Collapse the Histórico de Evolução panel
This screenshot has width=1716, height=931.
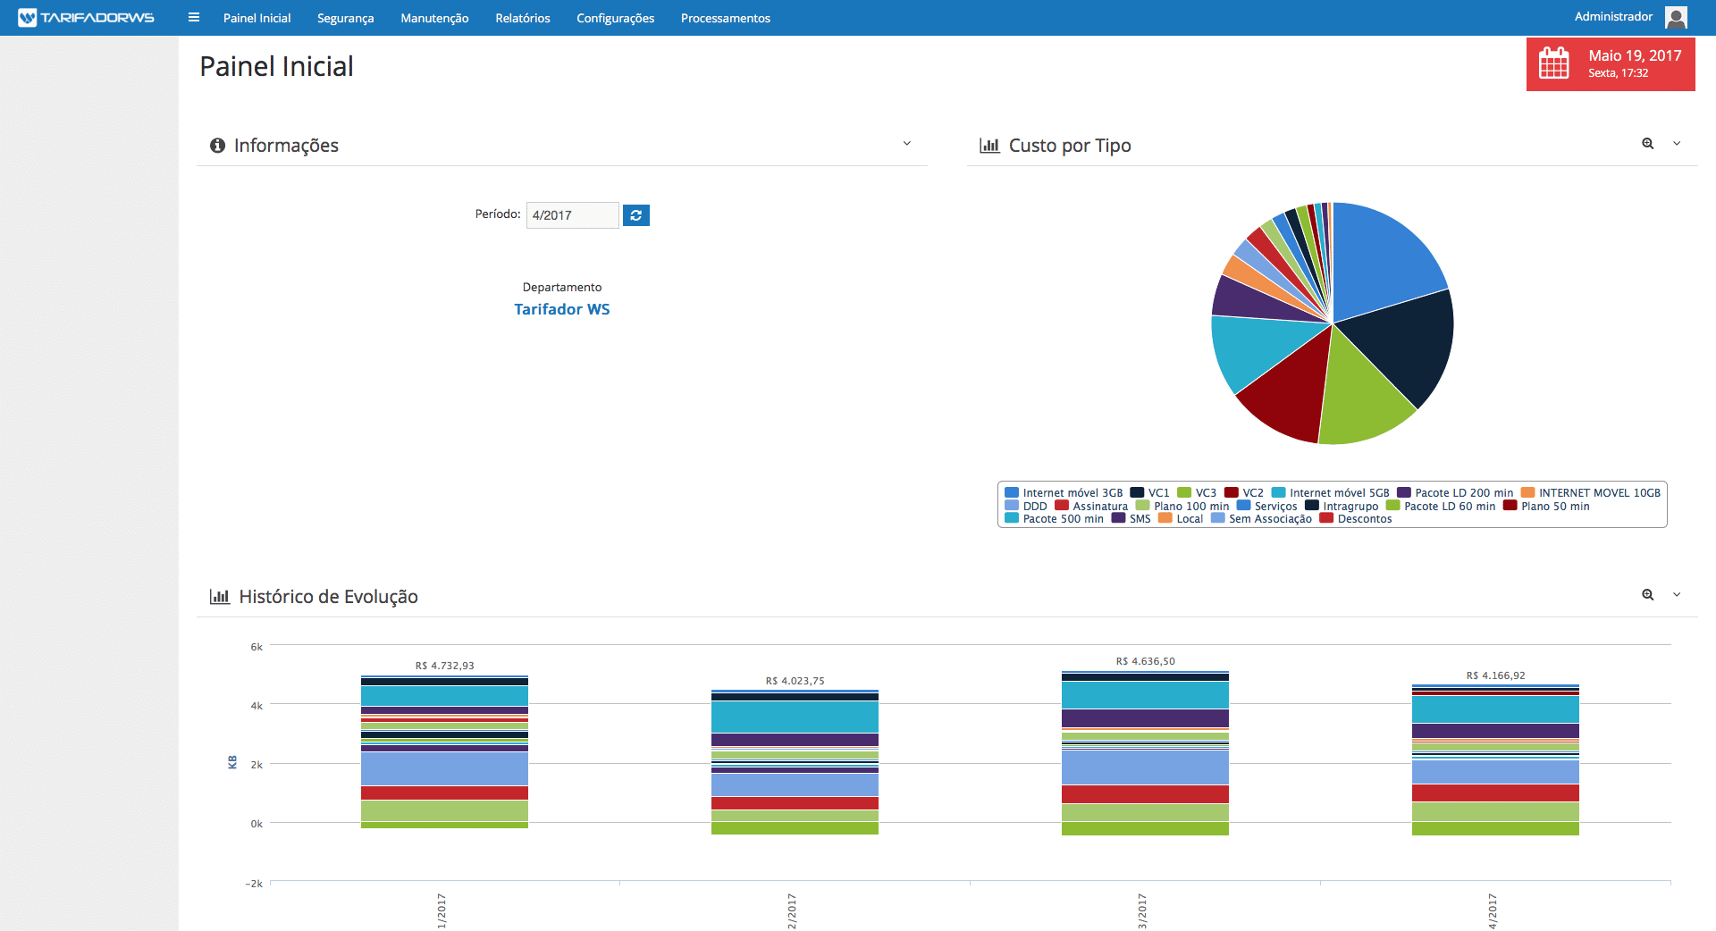[1677, 595]
